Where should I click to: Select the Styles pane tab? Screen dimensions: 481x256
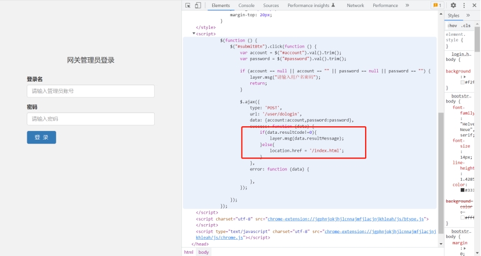click(x=453, y=15)
